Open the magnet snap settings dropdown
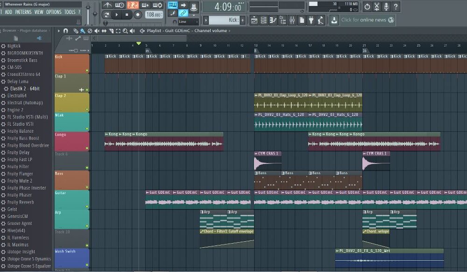Image resolution: width=467 pixels, height=272 pixels. tap(66, 30)
